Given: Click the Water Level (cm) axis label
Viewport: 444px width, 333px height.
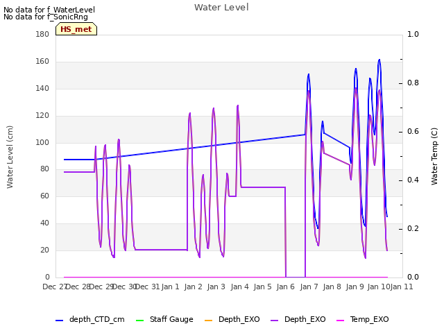Looking at the screenshot, I should pyautogui.click(x=10, y=157).
